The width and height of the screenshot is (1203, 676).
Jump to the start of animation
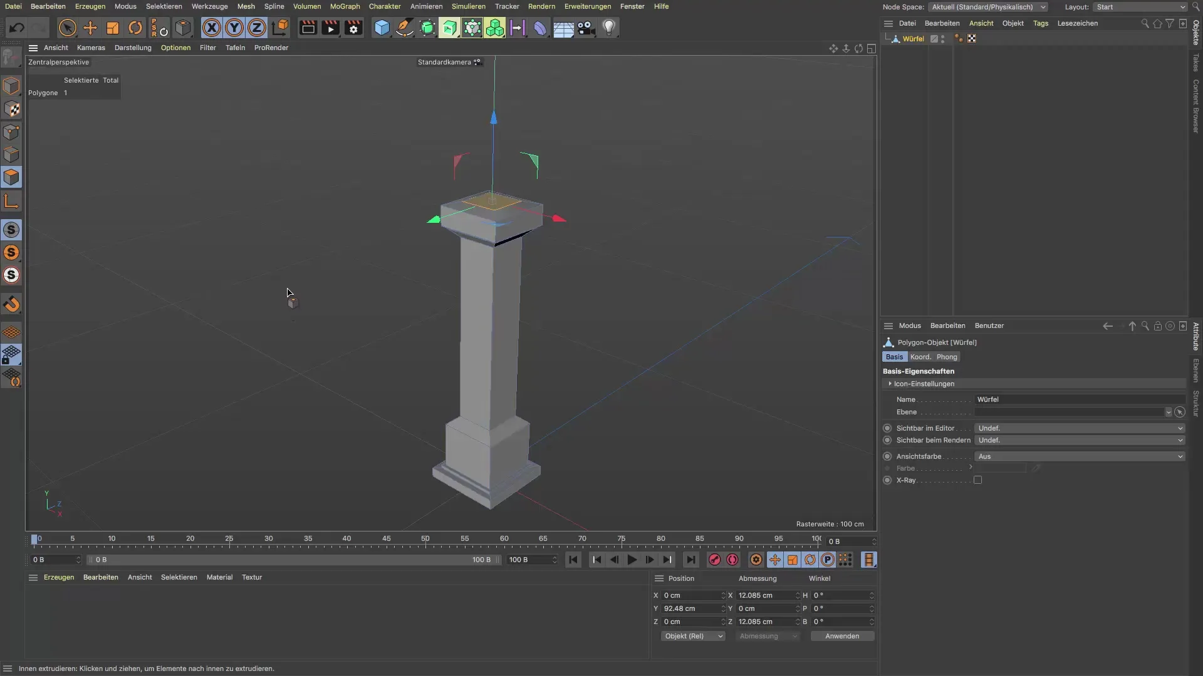click(x=573, y=560)
